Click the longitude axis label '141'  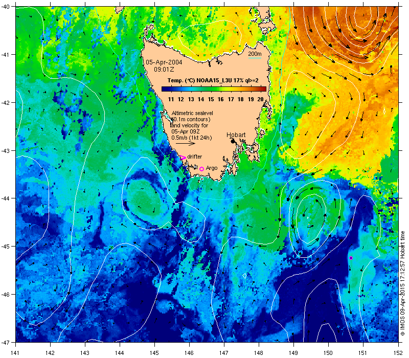pyautogui.click(x=16, y=353)
